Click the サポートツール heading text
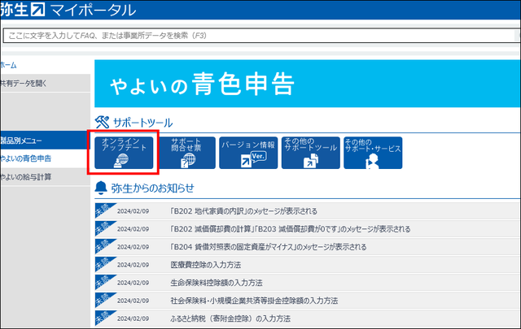521x329 pixels. (x=143, y=123)
